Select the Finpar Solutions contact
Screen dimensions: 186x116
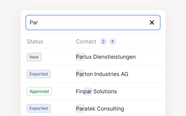96,92
